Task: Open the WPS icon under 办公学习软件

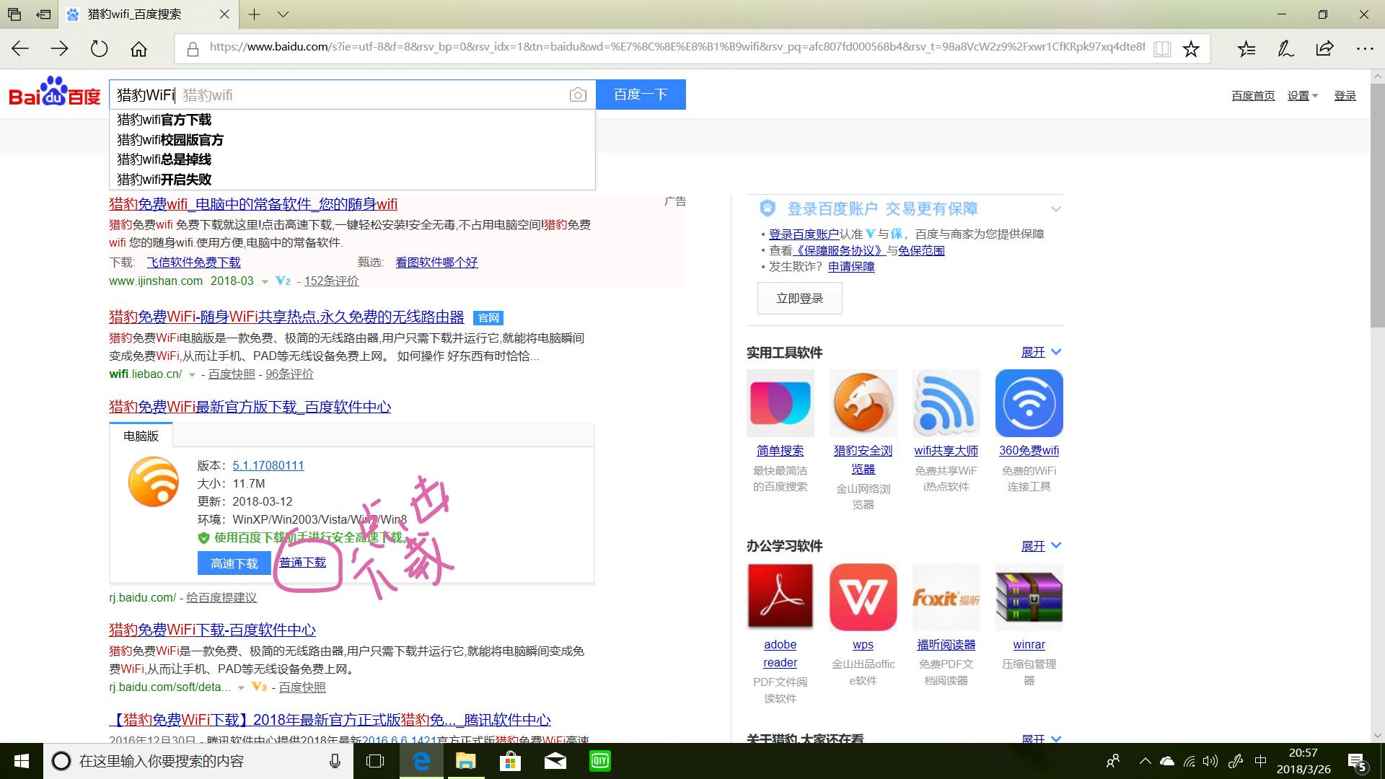Action: point(863,597)
